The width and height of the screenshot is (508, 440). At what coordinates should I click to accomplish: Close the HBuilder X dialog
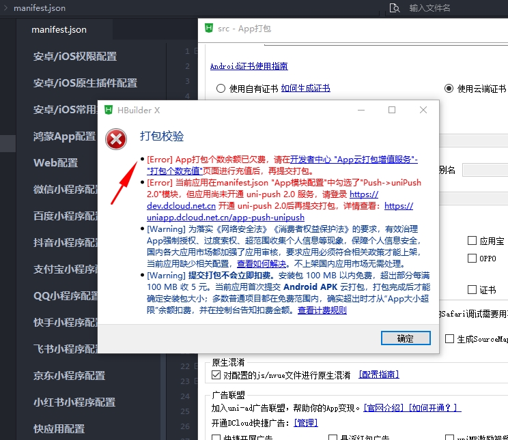423,110
